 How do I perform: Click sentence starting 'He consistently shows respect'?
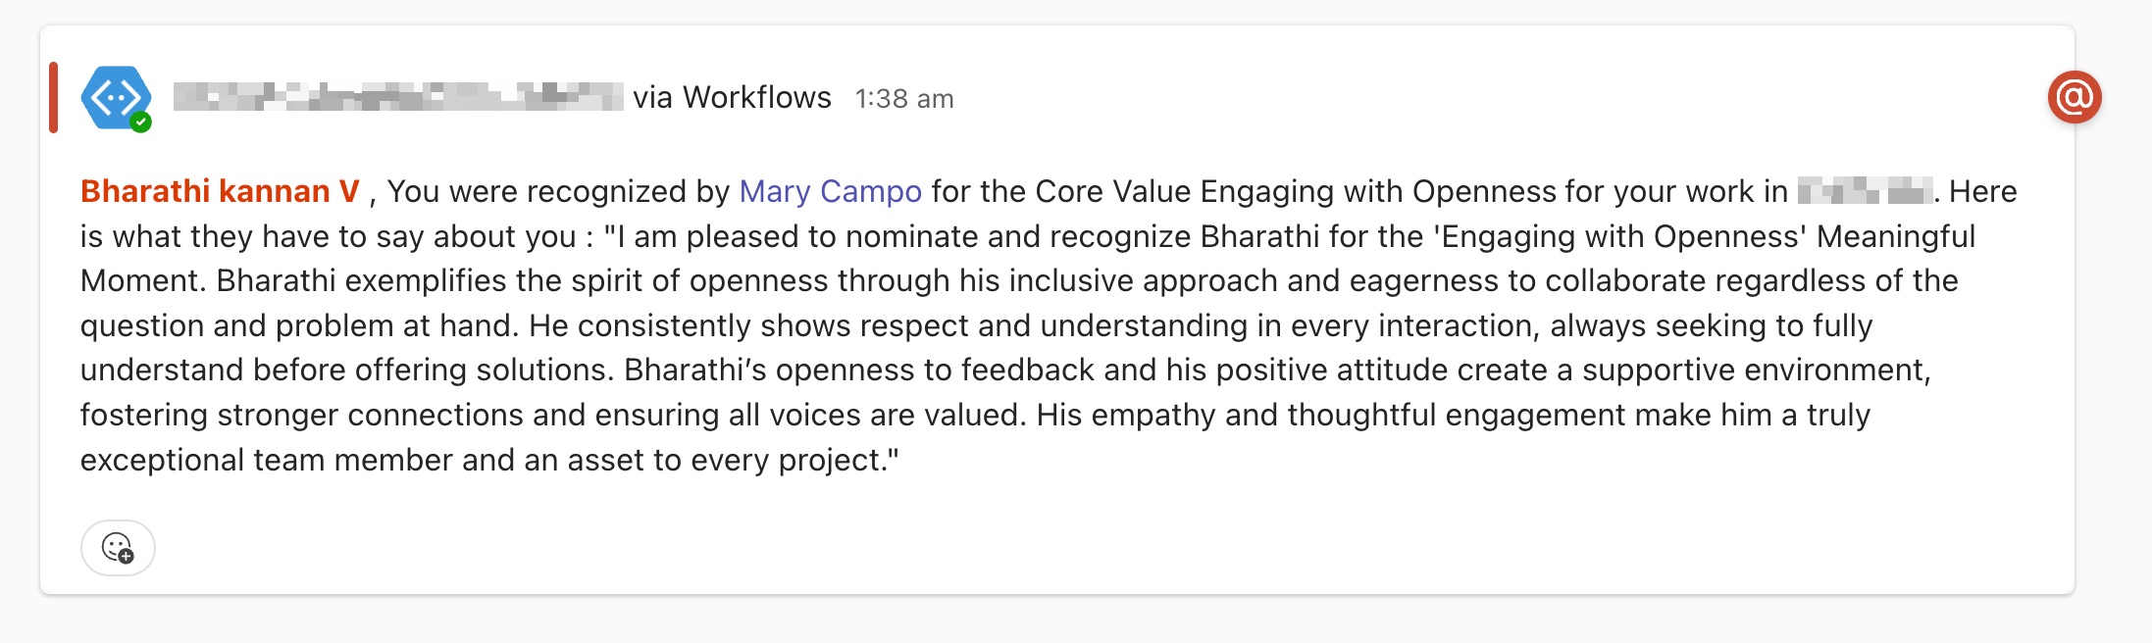[x=1201, y=325]
